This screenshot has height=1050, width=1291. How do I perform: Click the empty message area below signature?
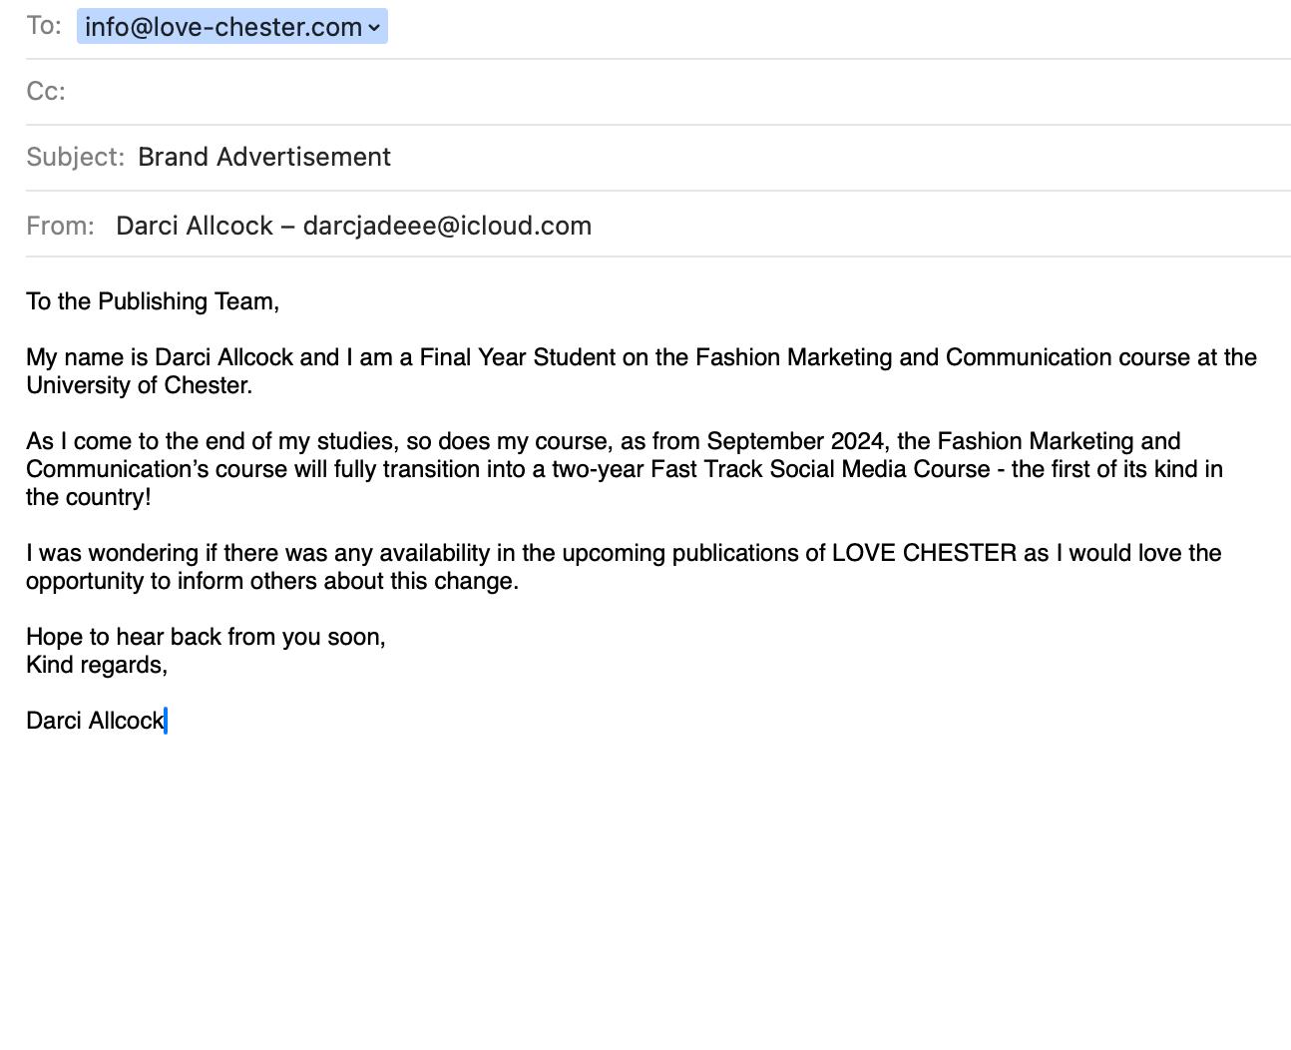click(645, 878)
